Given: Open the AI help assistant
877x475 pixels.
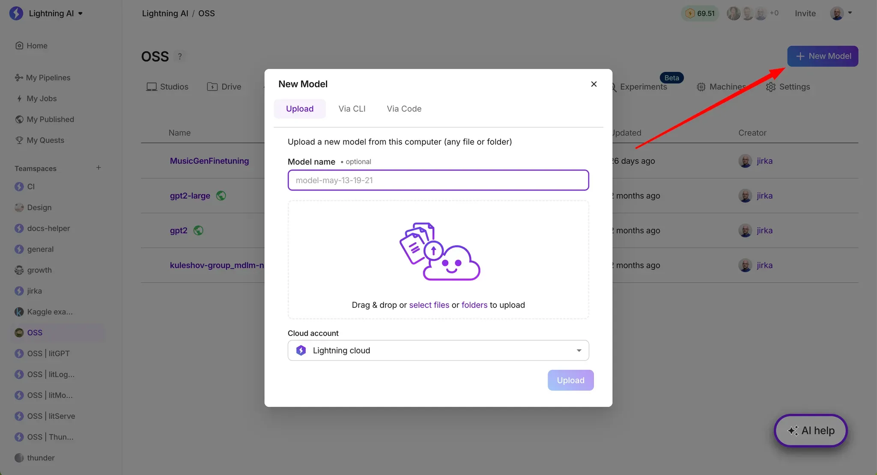Looking at the screenshot, I should point(811,430).
